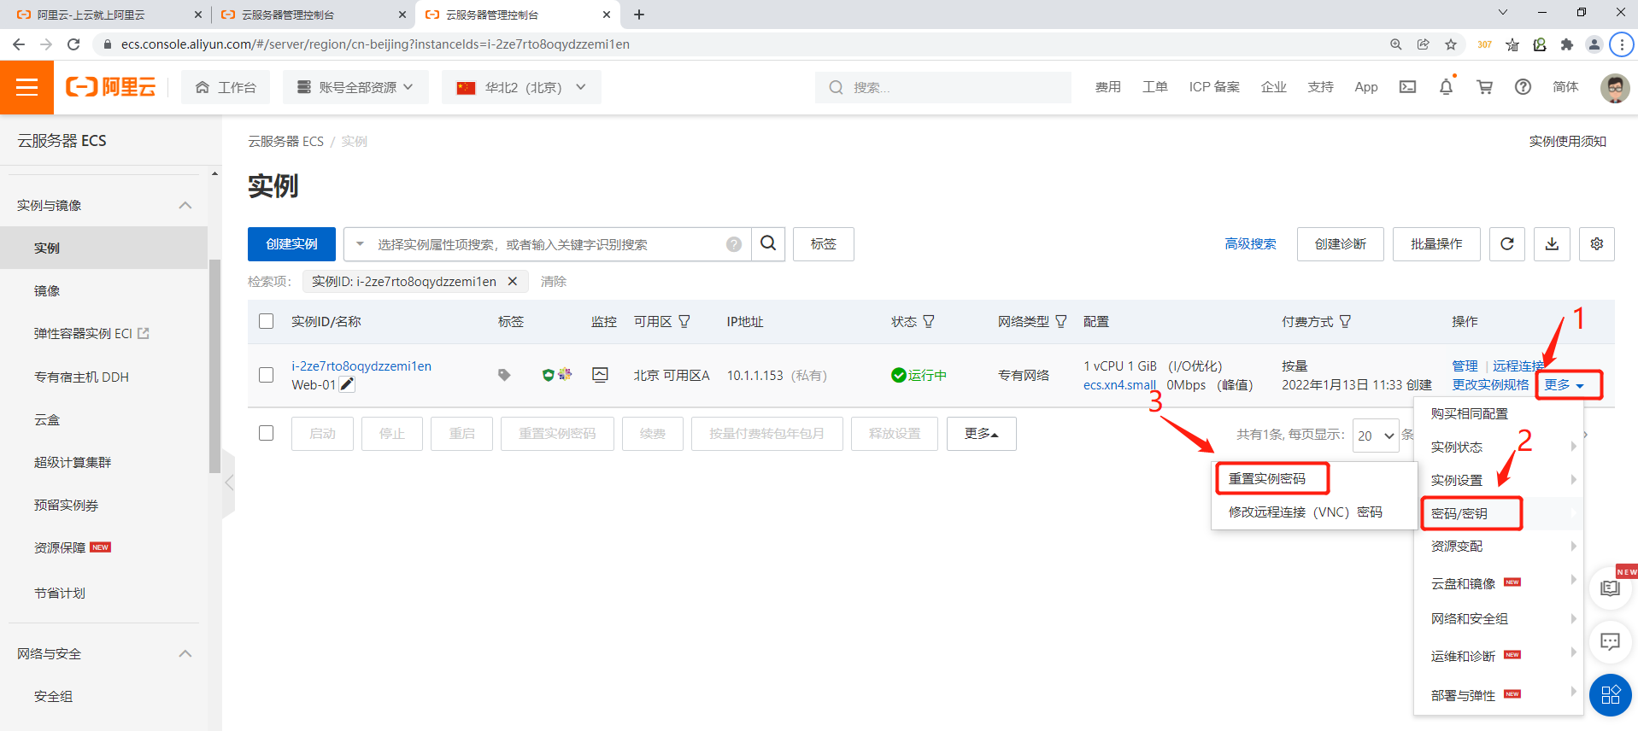
Task: Refresh the instance list
Action: click(1507, 244)
